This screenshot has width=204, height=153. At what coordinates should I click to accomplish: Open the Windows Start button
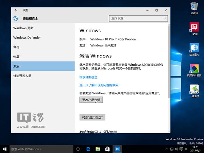5,149
